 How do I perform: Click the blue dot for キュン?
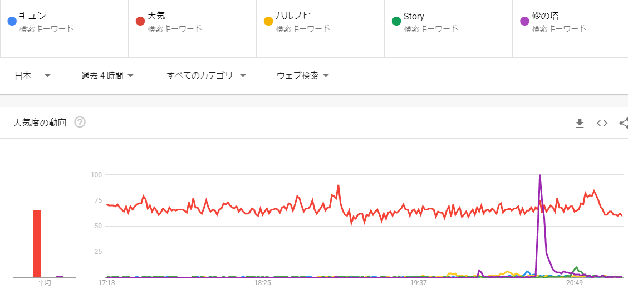pyautogui.click(x=12, y=21)
